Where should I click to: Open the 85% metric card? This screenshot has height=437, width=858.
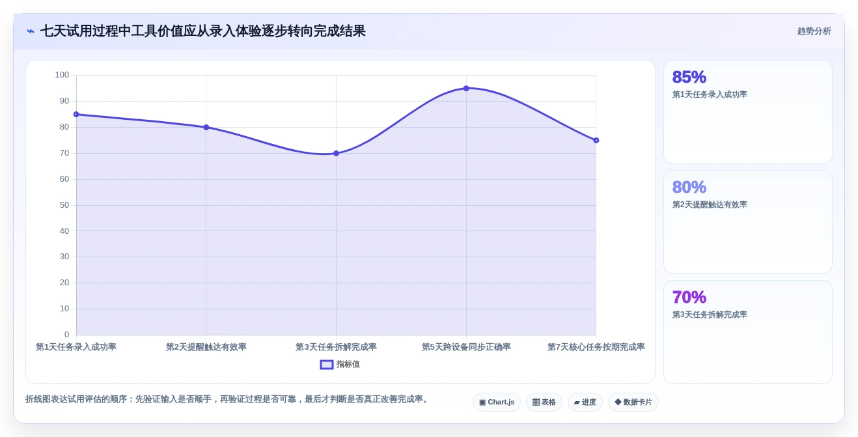[x=748, y=112]
